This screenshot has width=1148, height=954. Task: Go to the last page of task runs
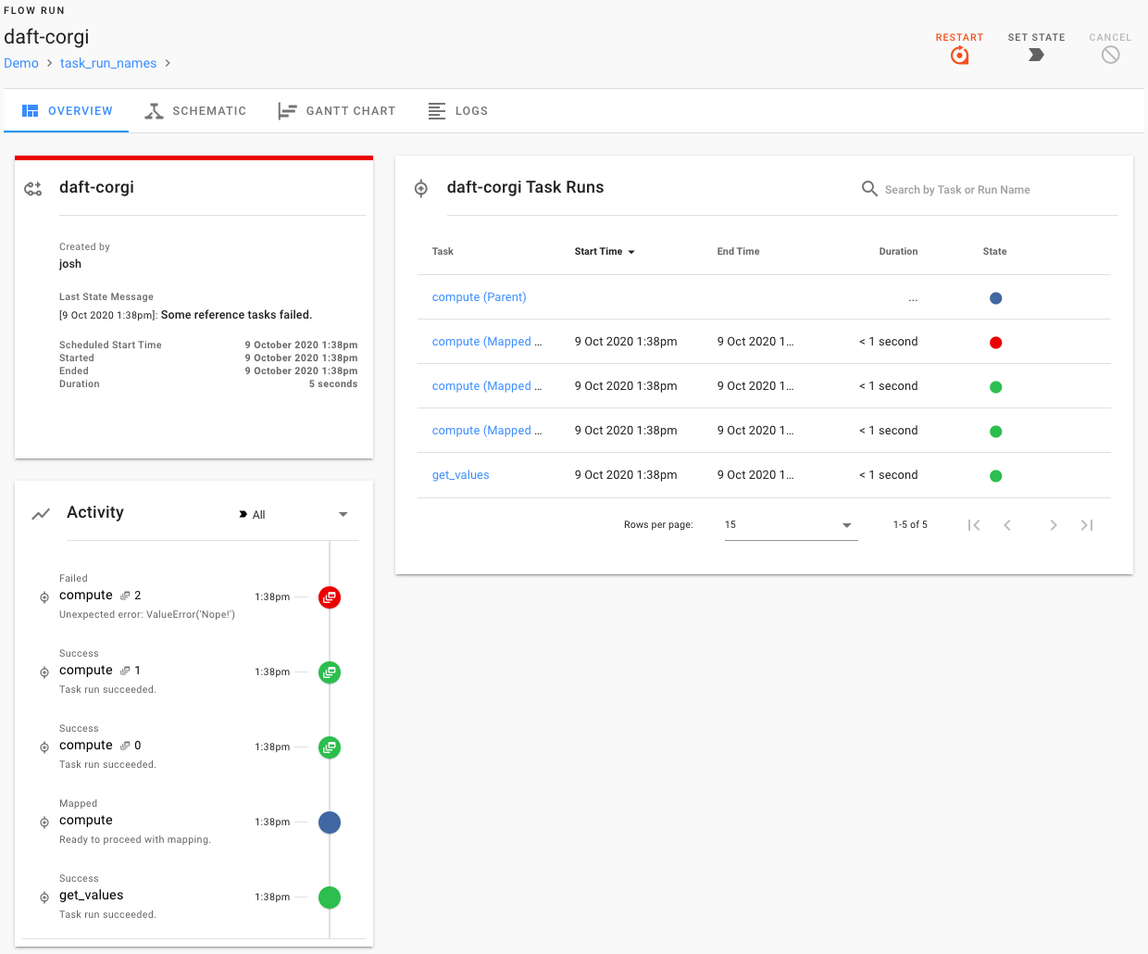(1087, 525)
